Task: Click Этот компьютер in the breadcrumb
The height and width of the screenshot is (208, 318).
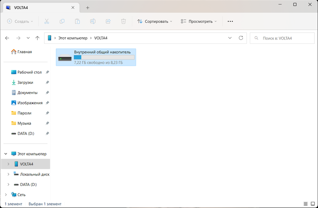Action: (73, 38)
